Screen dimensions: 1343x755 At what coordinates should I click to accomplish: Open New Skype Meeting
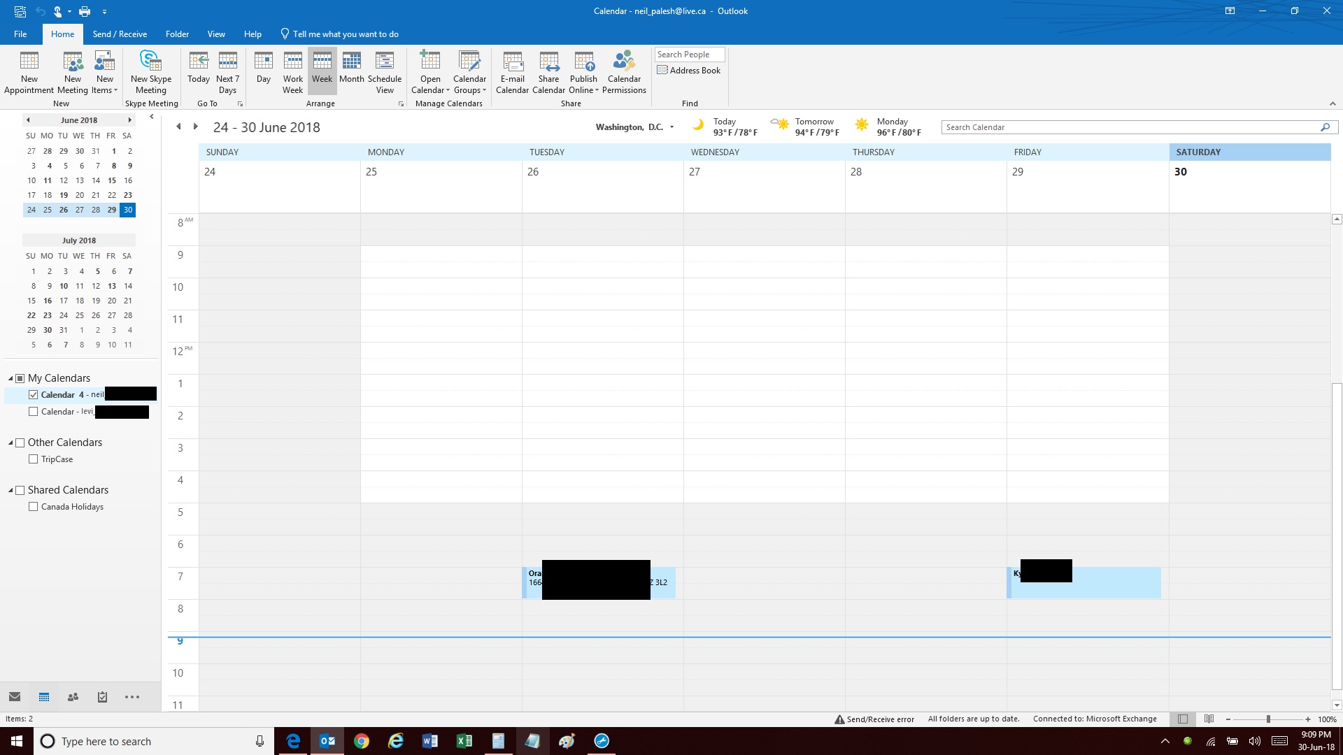150,72
